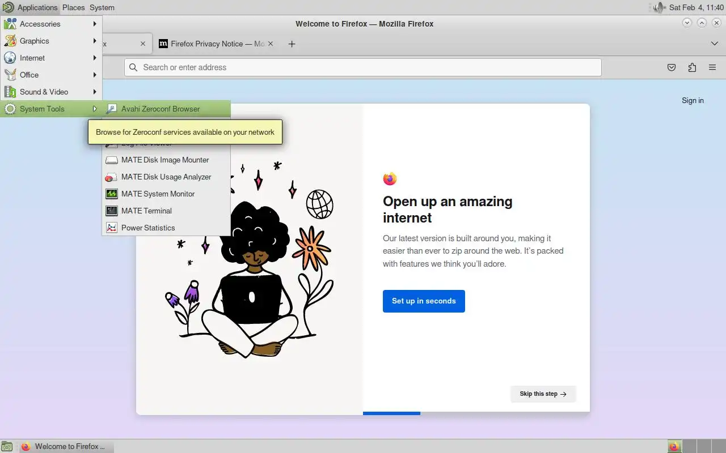Click the Graphics palette icon
This screenshot has height=453, width=726.
10,41
